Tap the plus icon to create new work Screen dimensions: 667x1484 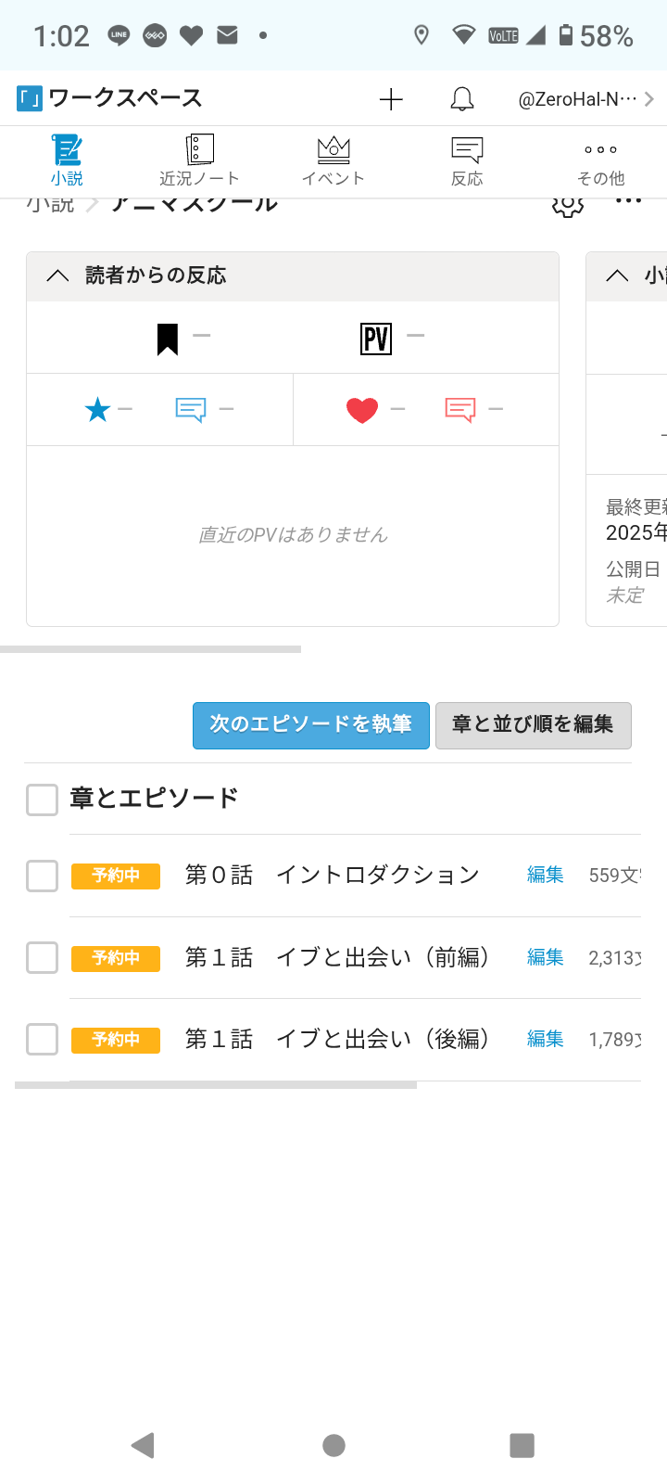391,99
